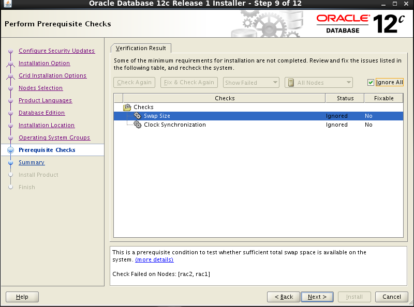Click the Next button
414x307 pixels.
pyautogui.click(x=317, y=297)
